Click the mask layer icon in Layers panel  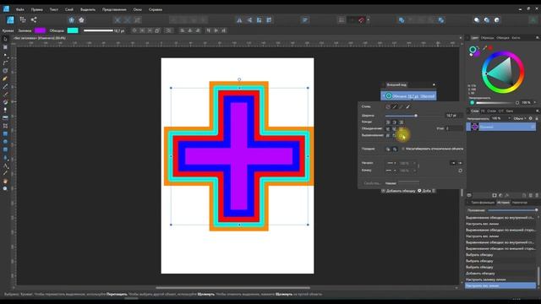tap(494, 195)
